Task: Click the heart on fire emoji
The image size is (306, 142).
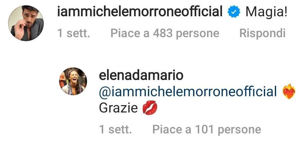Action: (x=289, y=92)
